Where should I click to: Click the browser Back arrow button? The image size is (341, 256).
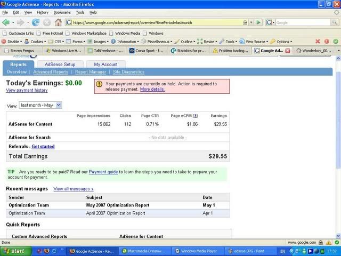click(6, 22)
